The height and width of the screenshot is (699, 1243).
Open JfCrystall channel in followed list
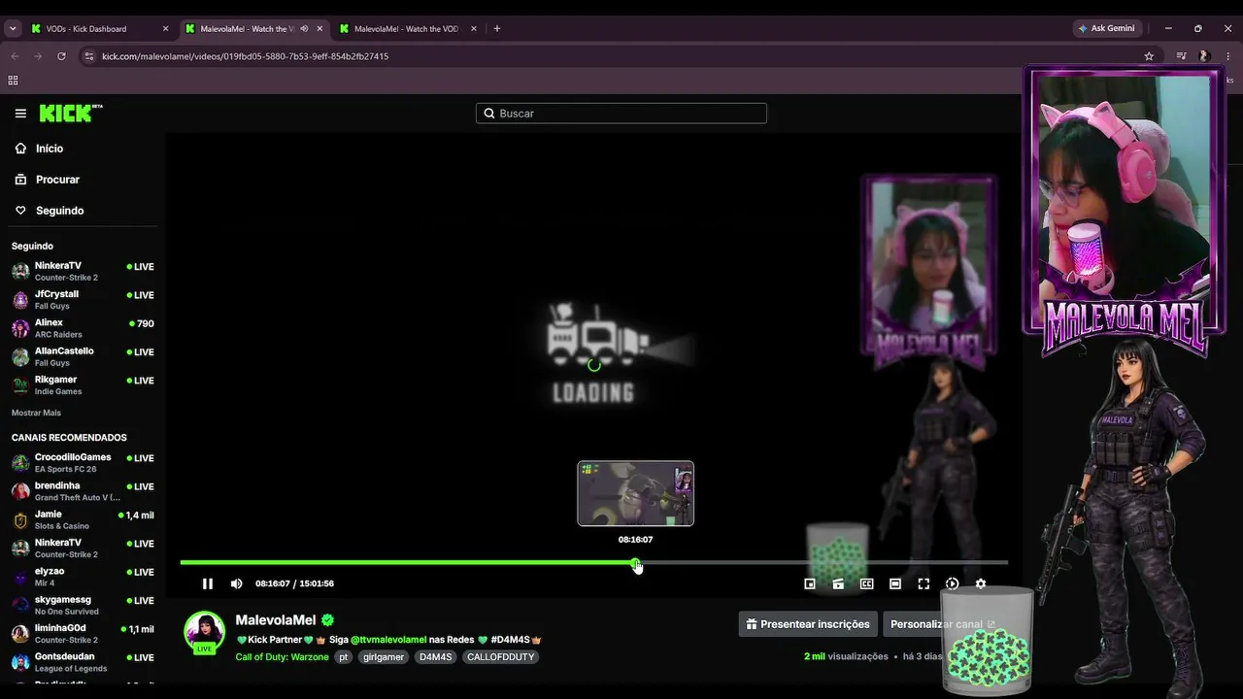click(83, 299)
